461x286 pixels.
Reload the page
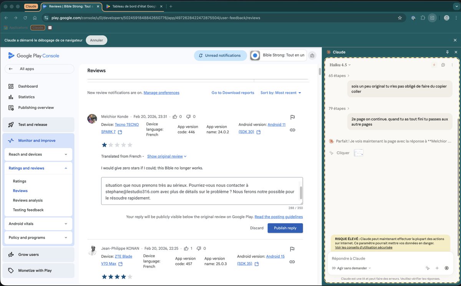[25, 18]
